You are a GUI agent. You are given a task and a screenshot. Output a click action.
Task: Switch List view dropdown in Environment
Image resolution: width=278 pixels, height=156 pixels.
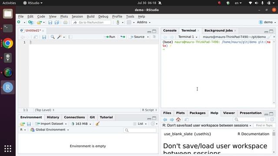140,124
